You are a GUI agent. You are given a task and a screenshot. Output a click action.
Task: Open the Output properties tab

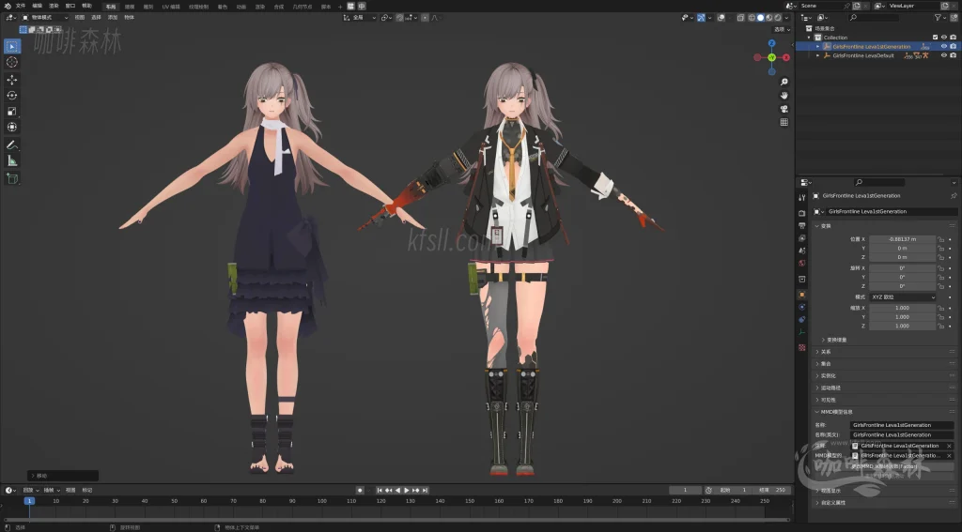pyautogui.click(x=802, y=225)
